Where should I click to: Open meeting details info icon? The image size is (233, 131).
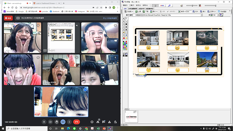point(92,122)
